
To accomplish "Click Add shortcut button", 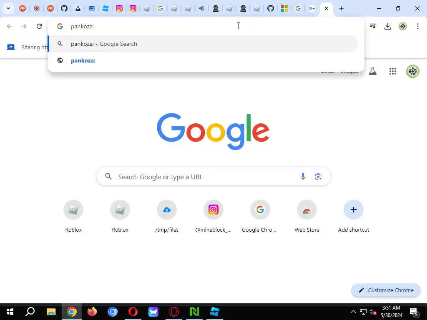I will tap(354, 217).
